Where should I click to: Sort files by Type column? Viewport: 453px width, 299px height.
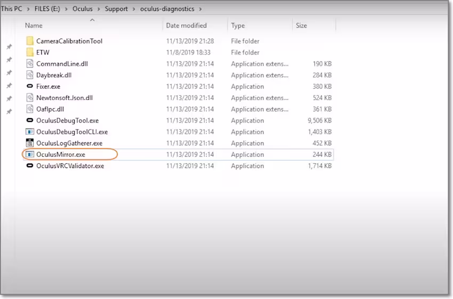click(x=238, y=26)
